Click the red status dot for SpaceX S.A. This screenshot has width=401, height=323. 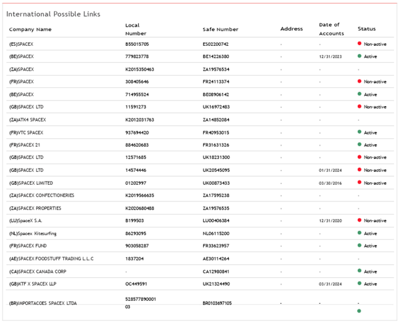(x=360, y=220)
